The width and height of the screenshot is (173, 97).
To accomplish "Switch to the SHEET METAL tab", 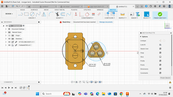I will click(x=60, y=10).
